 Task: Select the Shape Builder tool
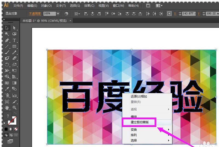pos(7,77)
